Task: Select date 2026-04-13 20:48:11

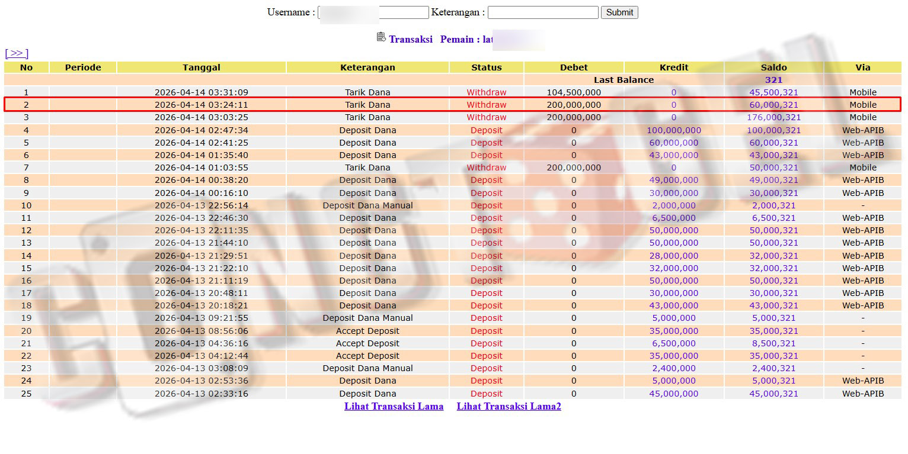Action: tap(202, 293)
